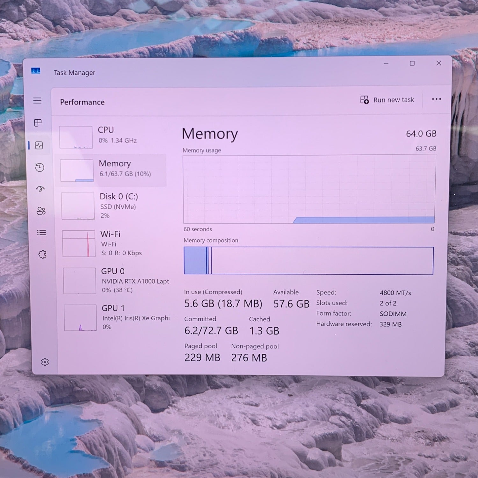Click Run new task button
The width and height of the screenshot is (478, 478).
[x=387, y=100]
